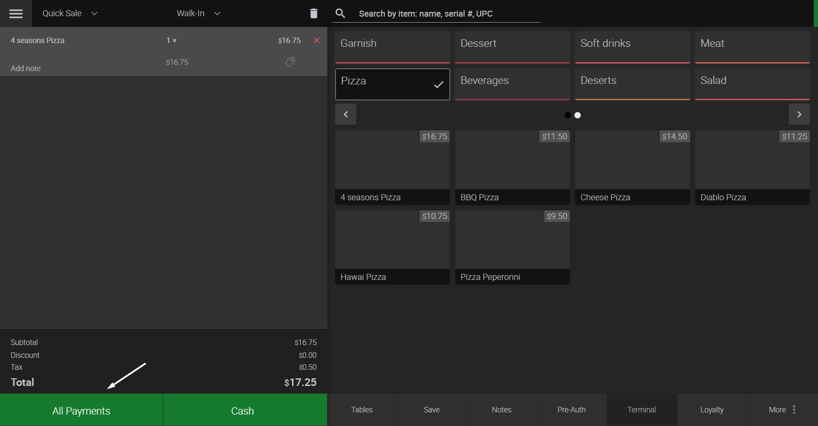Open the More options button

[x=782, y=410]
